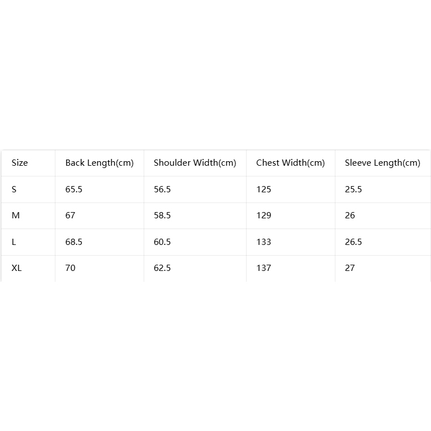This screenshot has height=431, width=431.
Task: Select chest width value 125
Action: click(264, 189)
